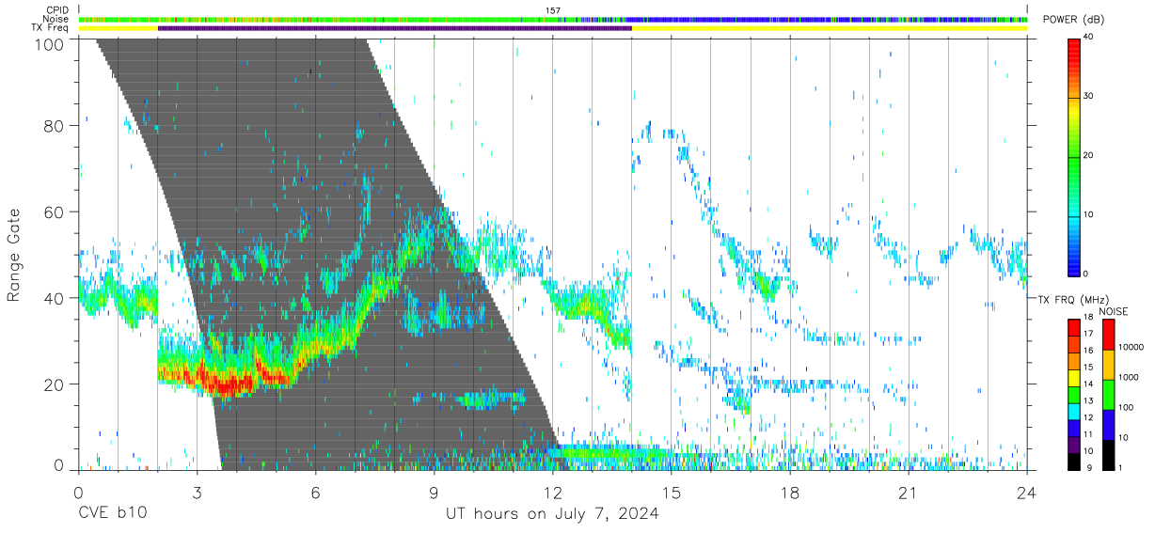Click x-axis tick label '9'
This screenshot has width=1155, height=533.
point(434,492)
